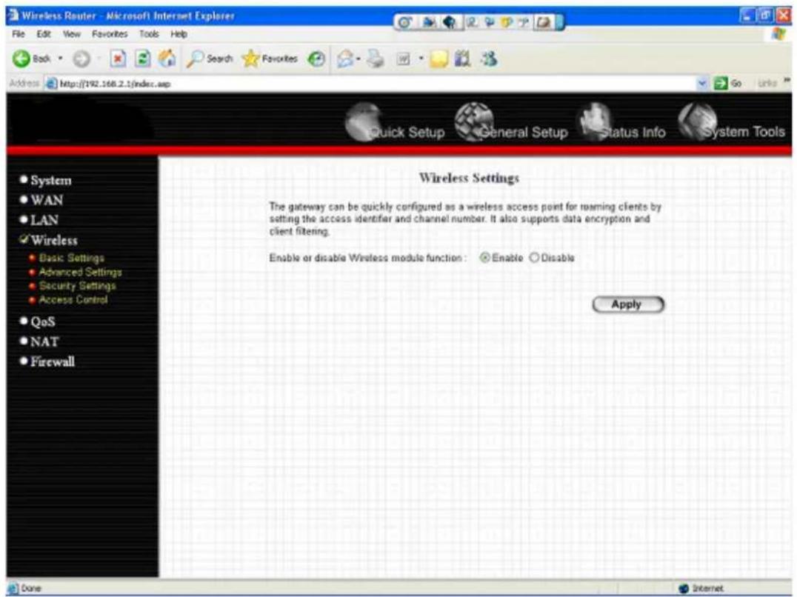Open Advanced Settings under Wireless
Screen dimensions: 797x597
click(80, 273)
